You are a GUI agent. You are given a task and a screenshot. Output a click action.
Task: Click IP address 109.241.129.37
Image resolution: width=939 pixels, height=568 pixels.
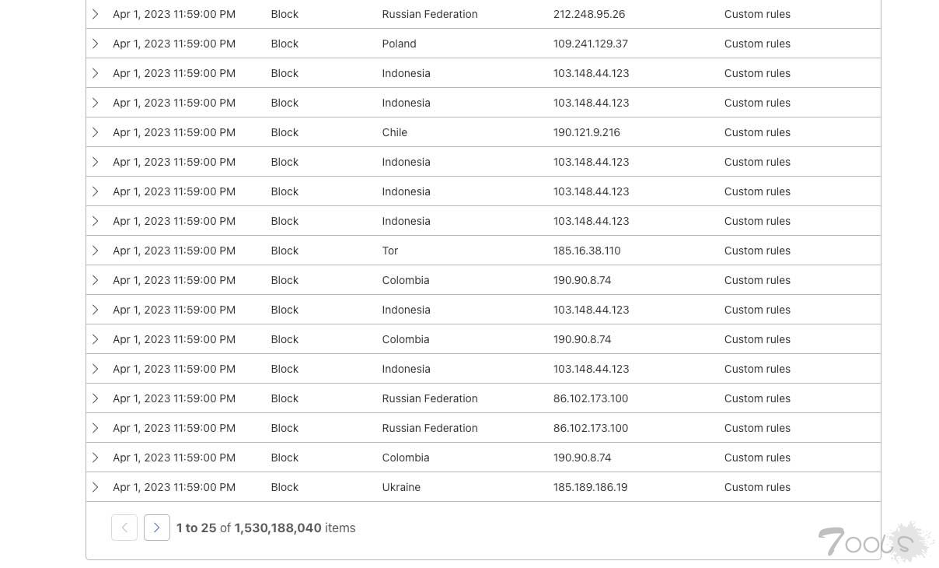click(x=590, y=44)
